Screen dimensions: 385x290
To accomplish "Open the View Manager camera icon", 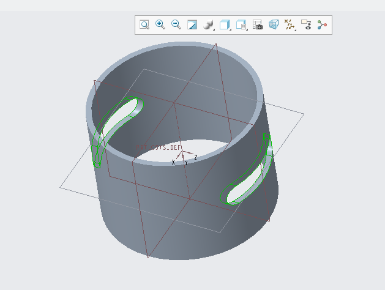I will [x=258, y=25].
